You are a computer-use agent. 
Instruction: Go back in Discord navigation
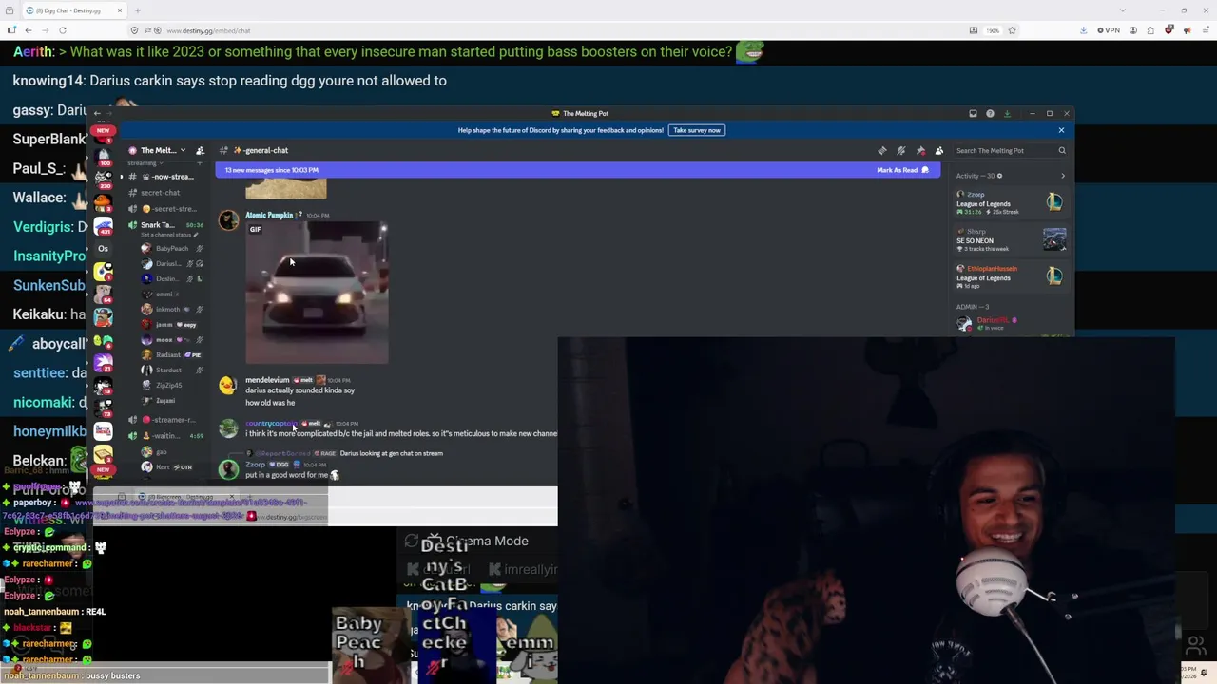click(x=97, y=114)
